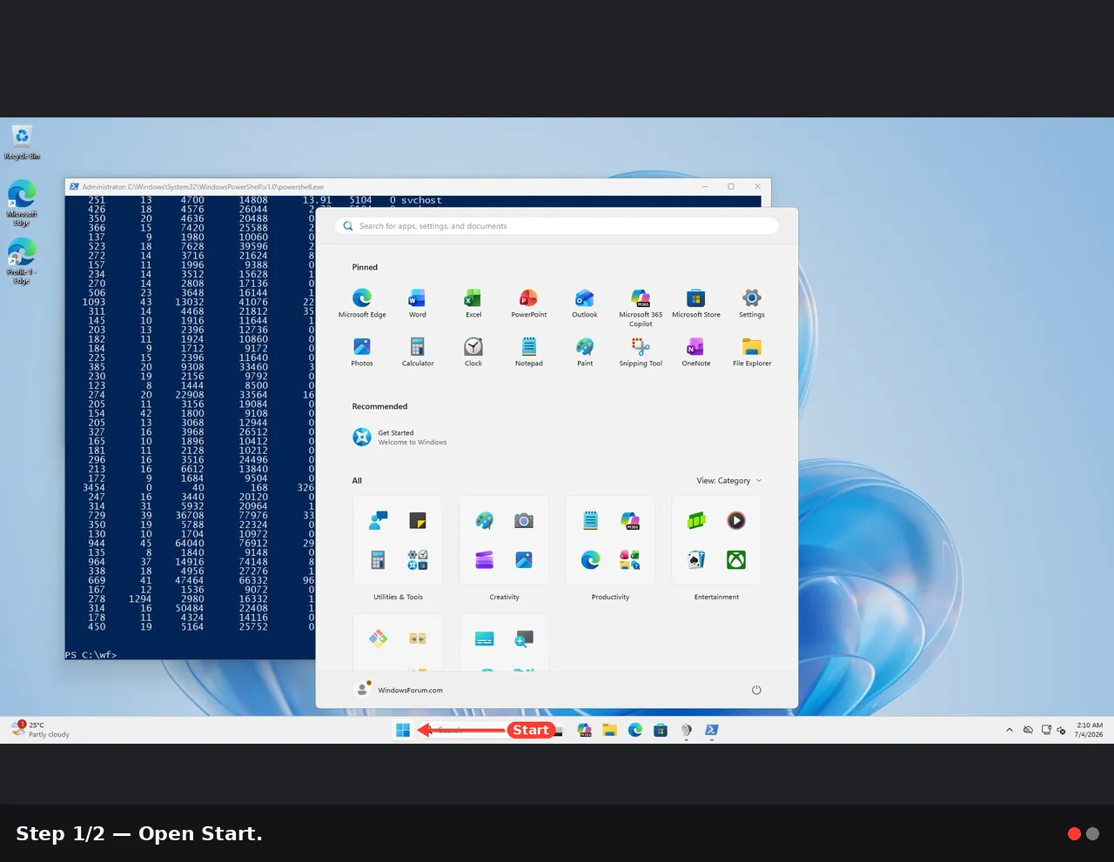
Task: Open the Clock app
Action: coord(473,352)
